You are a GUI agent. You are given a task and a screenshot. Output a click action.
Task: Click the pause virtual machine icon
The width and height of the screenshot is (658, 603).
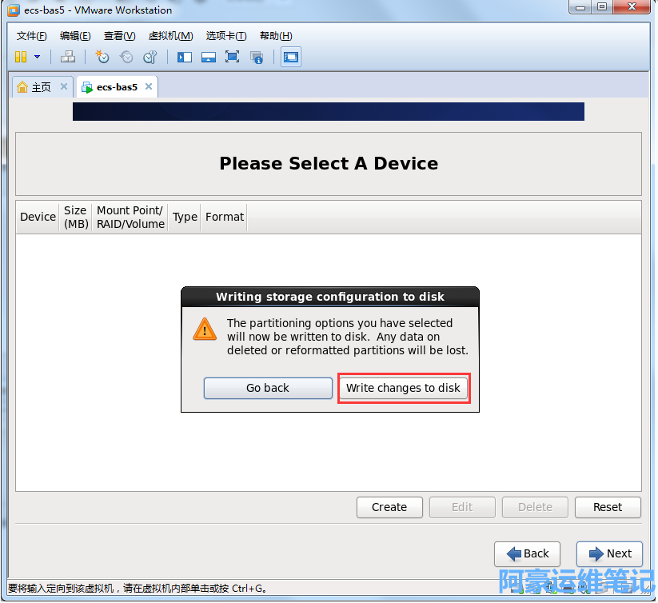[x=21, y=57]
